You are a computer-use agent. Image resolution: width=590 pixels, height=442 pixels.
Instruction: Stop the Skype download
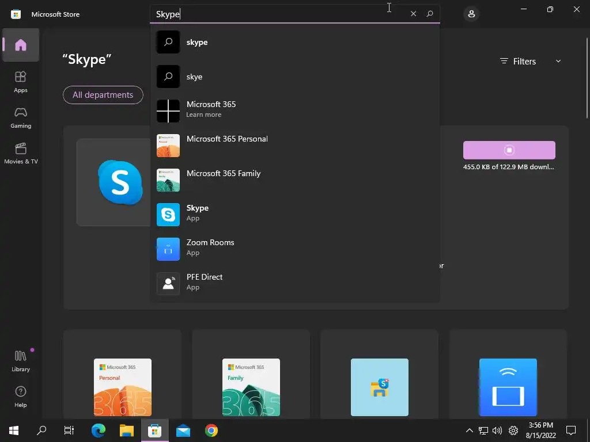tap(509, 150)
